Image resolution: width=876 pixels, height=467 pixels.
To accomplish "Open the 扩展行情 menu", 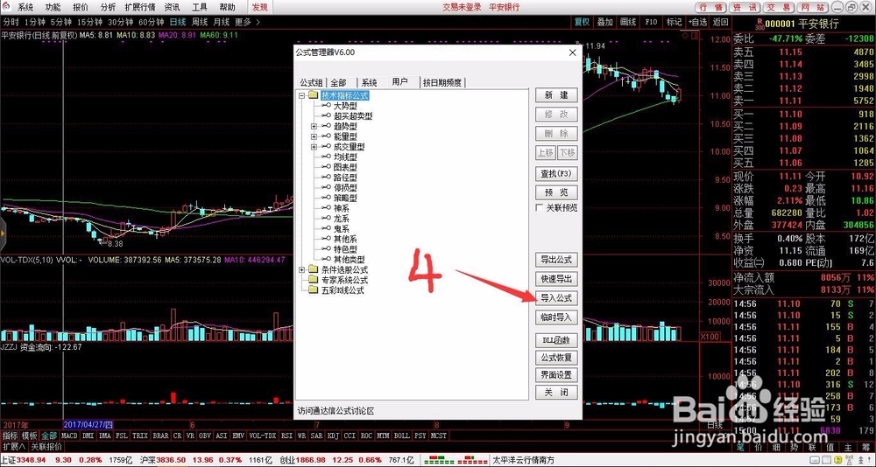I will click(140, 7).
